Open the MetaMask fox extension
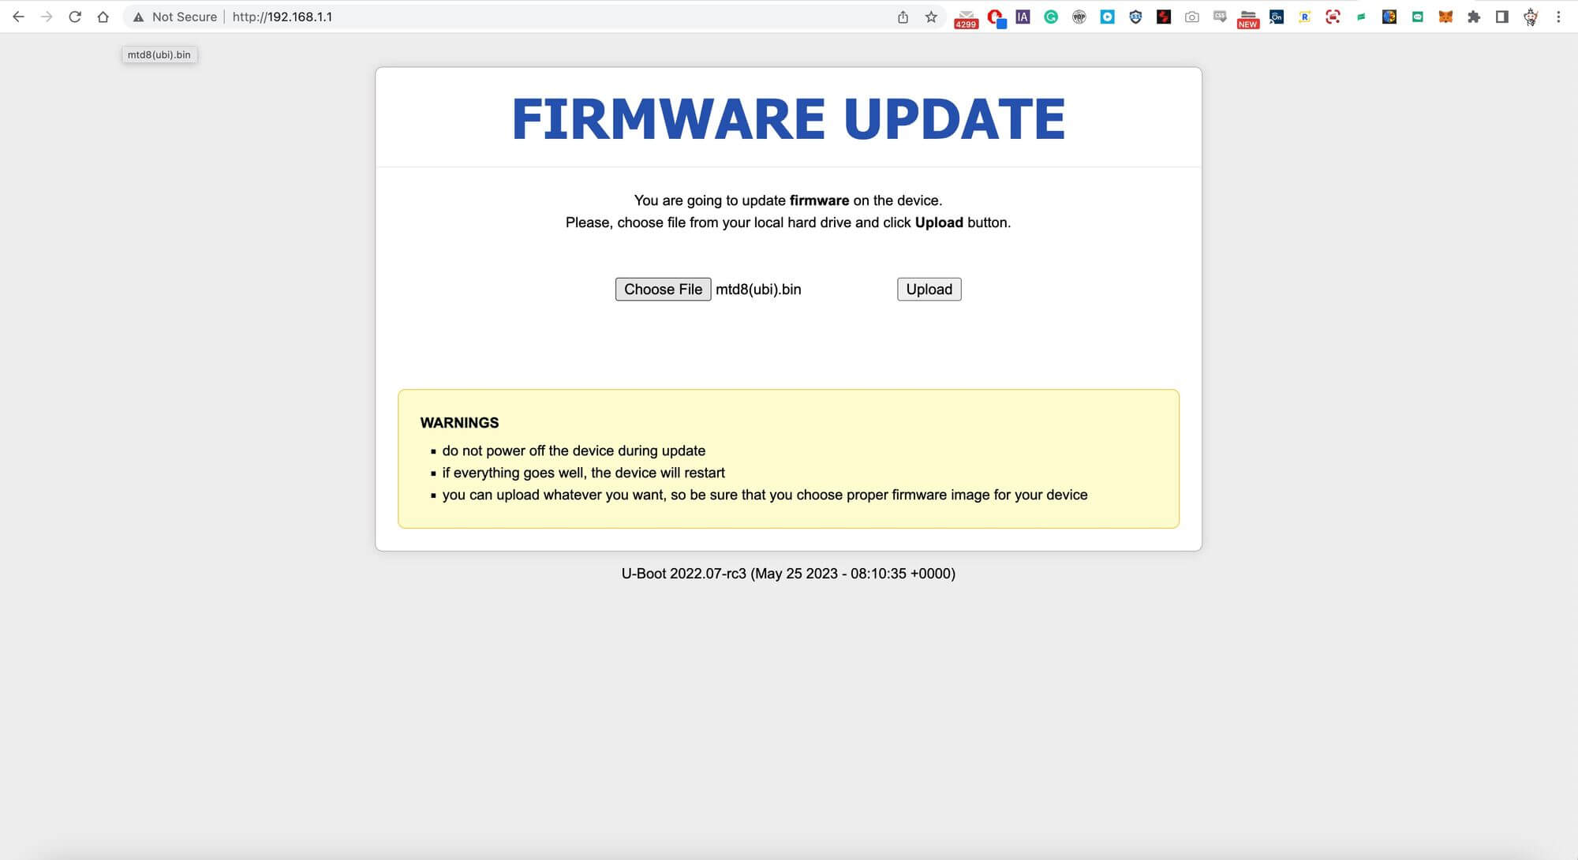This screenshot has width=1578, height=860. [x=1445, y=17]
